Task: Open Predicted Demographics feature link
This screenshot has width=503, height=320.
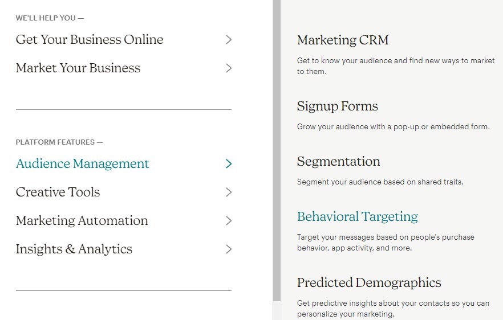Action: point(369,282)
